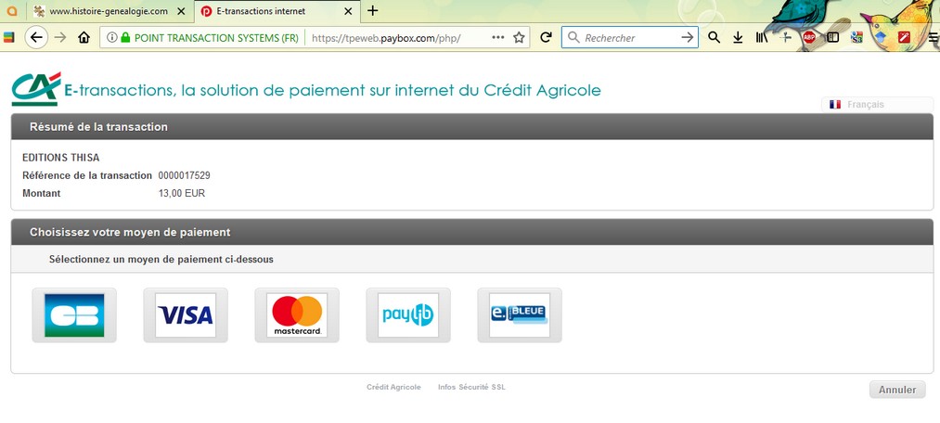Image resolution: width=940 pixels, height=423 pixels.
Task: Click the red pen extension icon
Action: (904, 37)
